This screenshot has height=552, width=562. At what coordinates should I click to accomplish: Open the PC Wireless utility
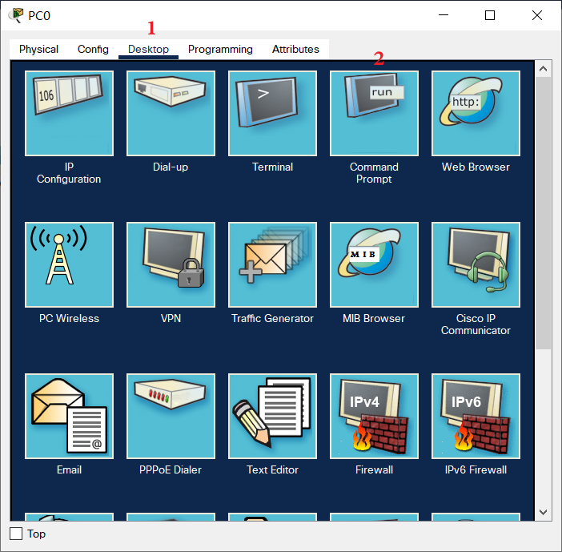click(x=69, y=264)
